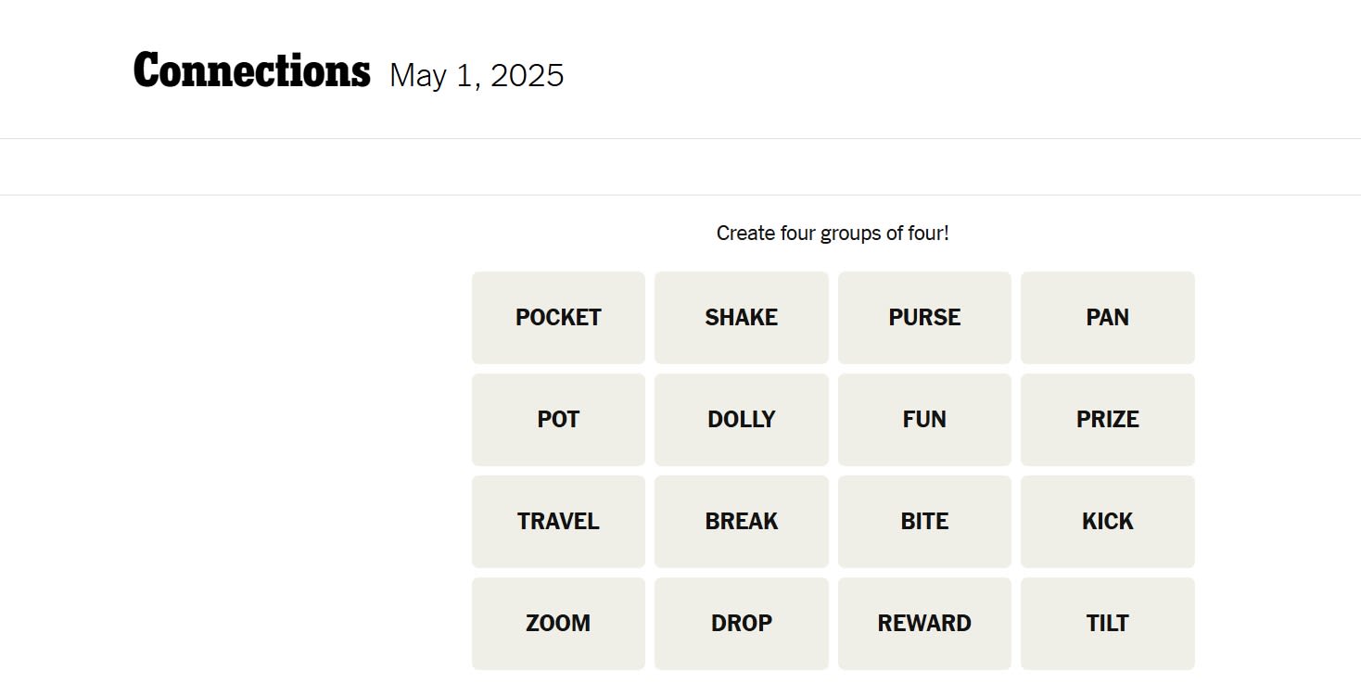The width and height of the screenshot is (1361, 696).
Task: Click the Create four groups of four text
Action: (832, 233)
